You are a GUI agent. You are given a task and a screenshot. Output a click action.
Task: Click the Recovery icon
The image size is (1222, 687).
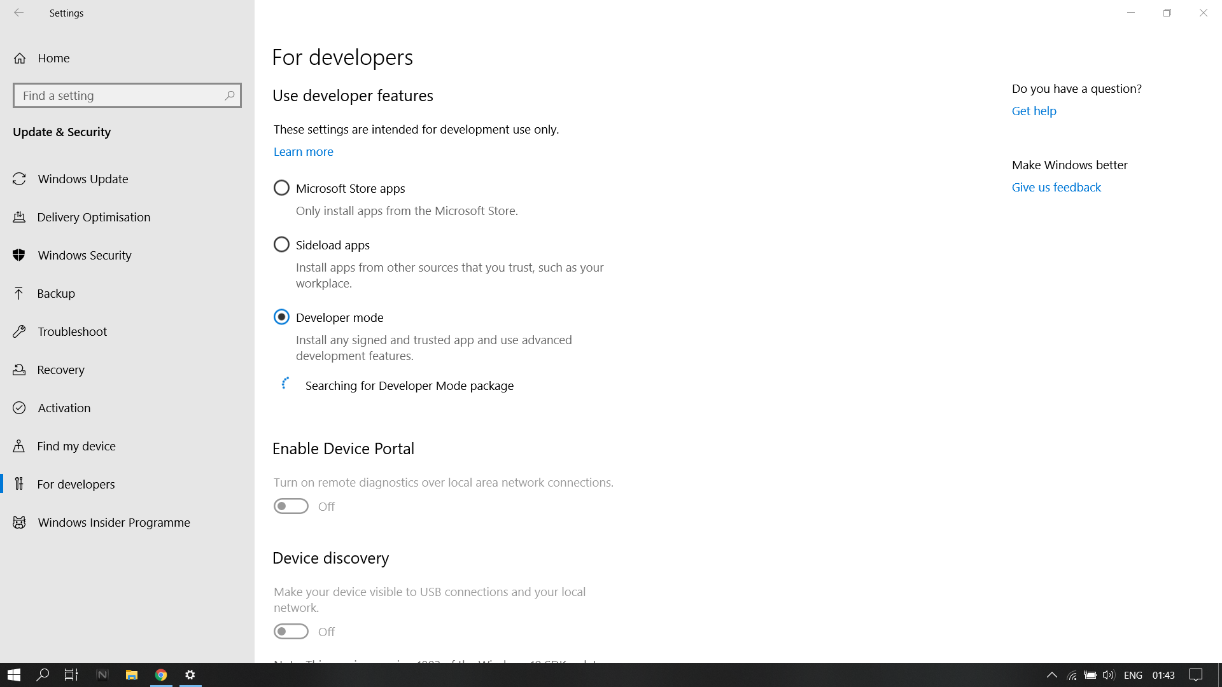(x=19, y=370)
